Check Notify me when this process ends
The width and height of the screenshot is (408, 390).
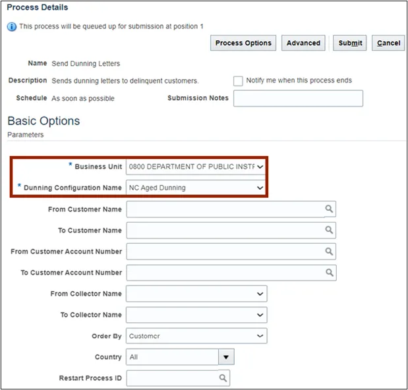tap(239, 81)
